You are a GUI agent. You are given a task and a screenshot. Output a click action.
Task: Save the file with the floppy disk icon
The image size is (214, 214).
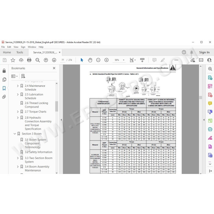pyautogui.click(x=5, y=60)
